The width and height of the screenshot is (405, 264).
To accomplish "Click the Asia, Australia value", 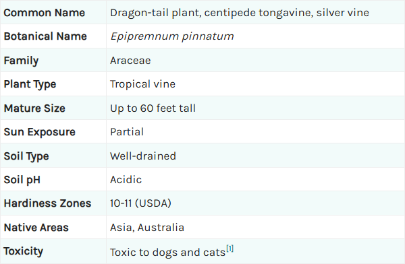I will tap(147, 228).
